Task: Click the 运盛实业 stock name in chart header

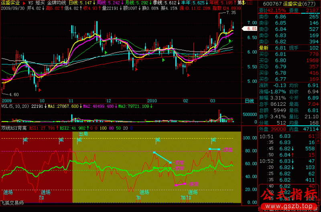Action: point(11,2)
